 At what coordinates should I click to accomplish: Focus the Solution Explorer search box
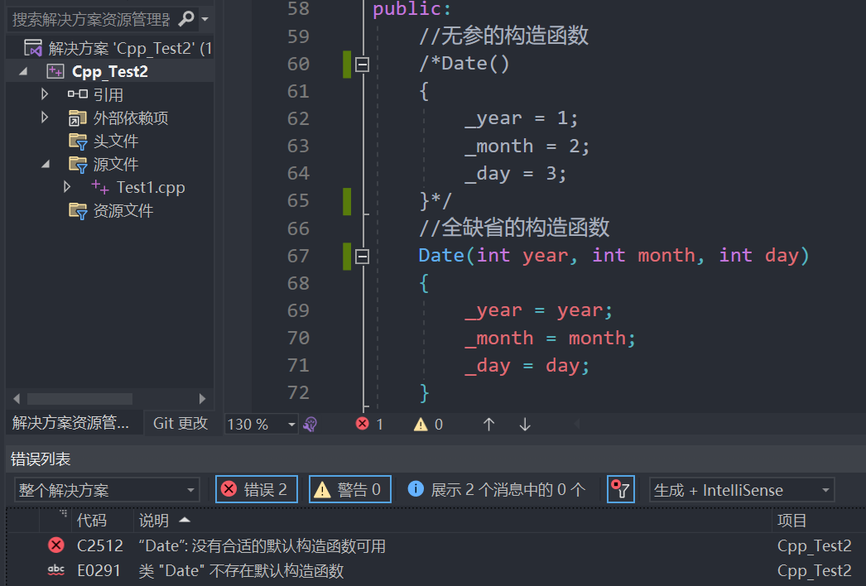[91, 19]
